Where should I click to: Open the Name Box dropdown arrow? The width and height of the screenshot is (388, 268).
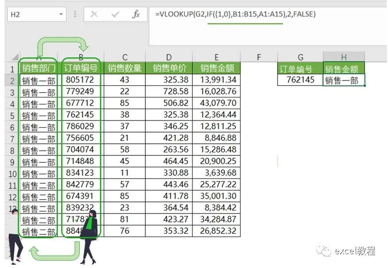click(x=61, y=14)
